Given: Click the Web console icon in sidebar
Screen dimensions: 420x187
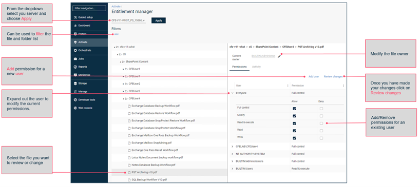Looking at the screenshot, I should point(75,108).
